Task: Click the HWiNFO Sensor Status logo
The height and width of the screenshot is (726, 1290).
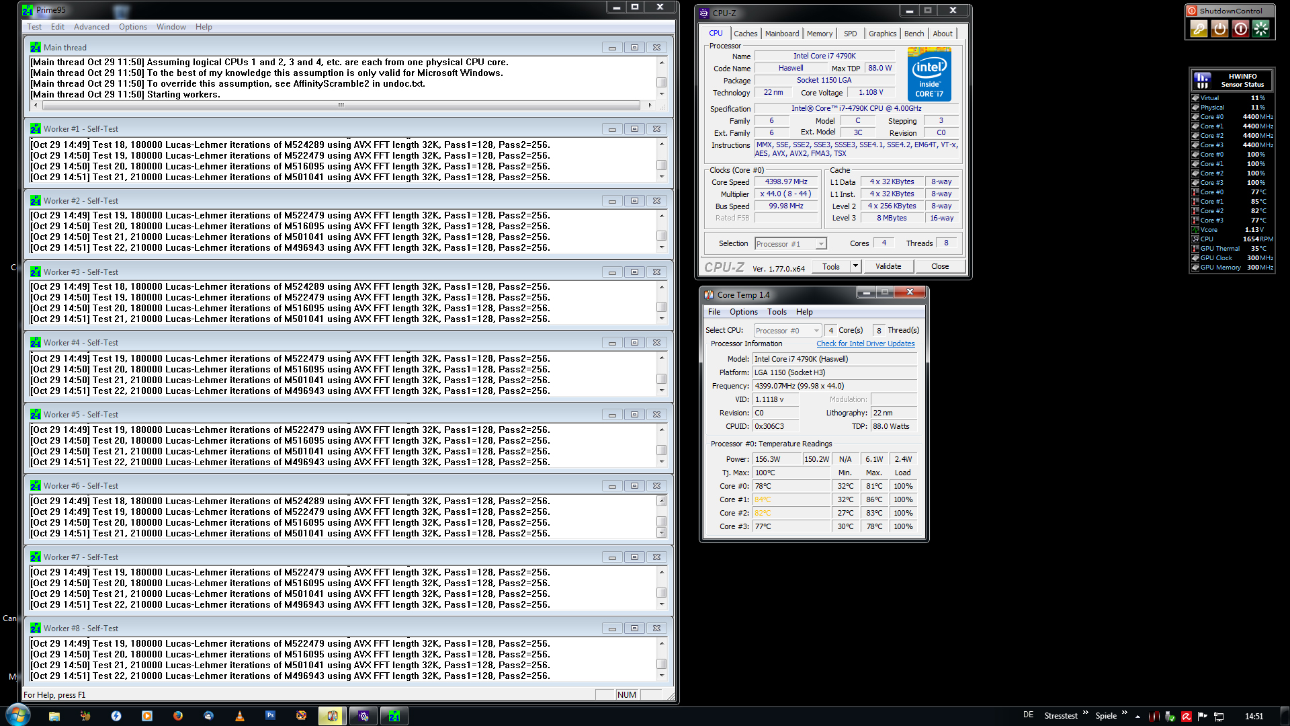Action: [x=1203, y=81]
